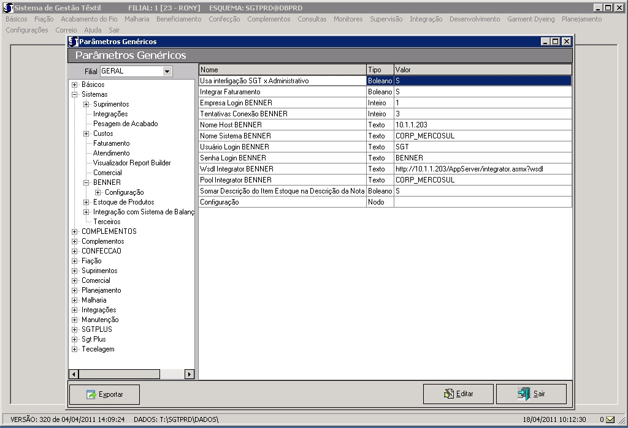Select Visualizador Report Builder tree item

tap(132, 163)
